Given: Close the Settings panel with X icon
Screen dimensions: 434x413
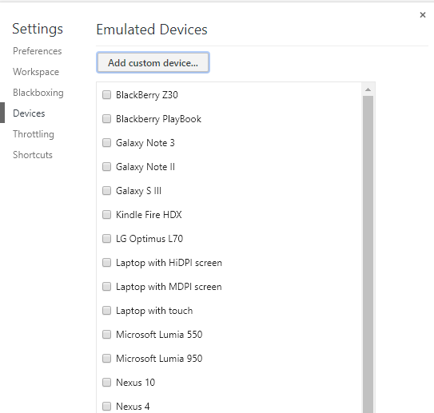Looking at the screenshot, I should pyautogui.click(x=422, y=14).
